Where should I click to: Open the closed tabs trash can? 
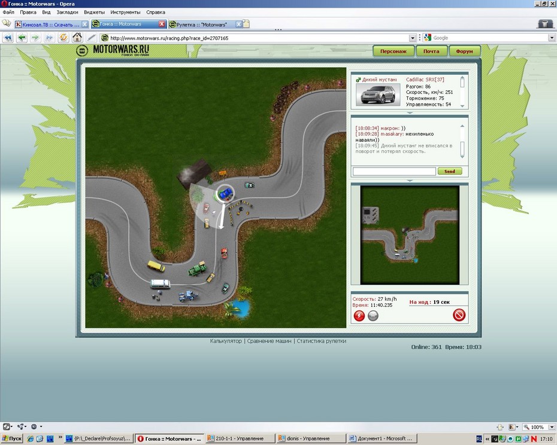click(x=545, y=24)
